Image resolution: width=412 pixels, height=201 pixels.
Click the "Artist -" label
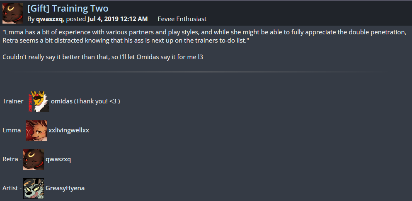(x=12, y=188)
